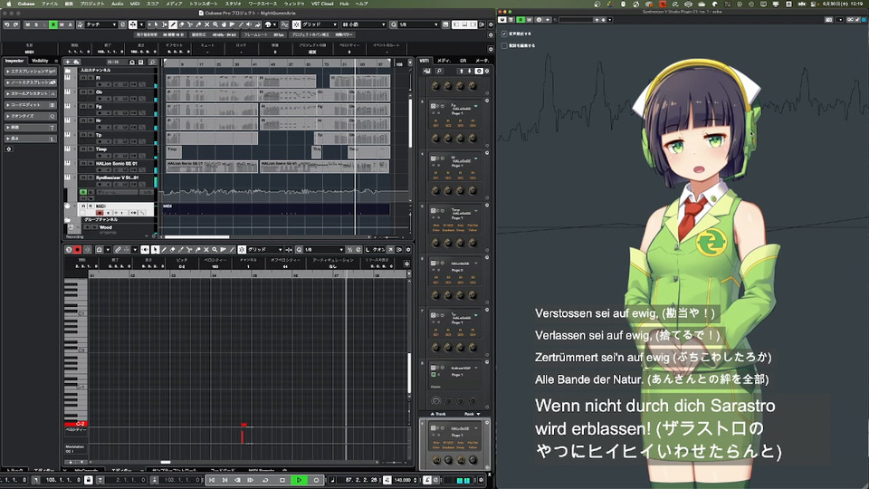Open project グリッド snap type dropdown

pos(320,24)
